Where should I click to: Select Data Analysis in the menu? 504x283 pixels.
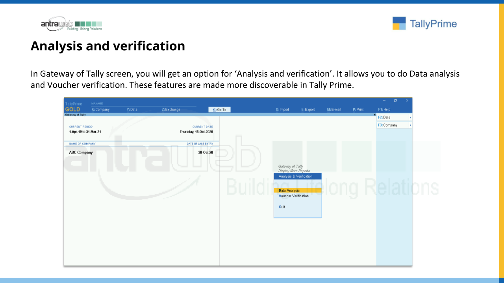pos(298,191)
